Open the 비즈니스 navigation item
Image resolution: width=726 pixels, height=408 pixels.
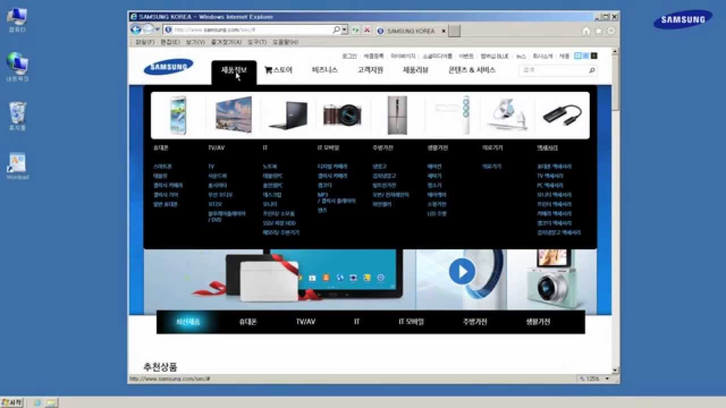coord(324,70)
